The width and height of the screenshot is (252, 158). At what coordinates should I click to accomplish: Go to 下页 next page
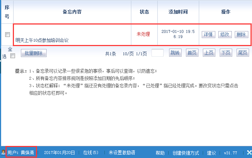(x=226, y=53)
